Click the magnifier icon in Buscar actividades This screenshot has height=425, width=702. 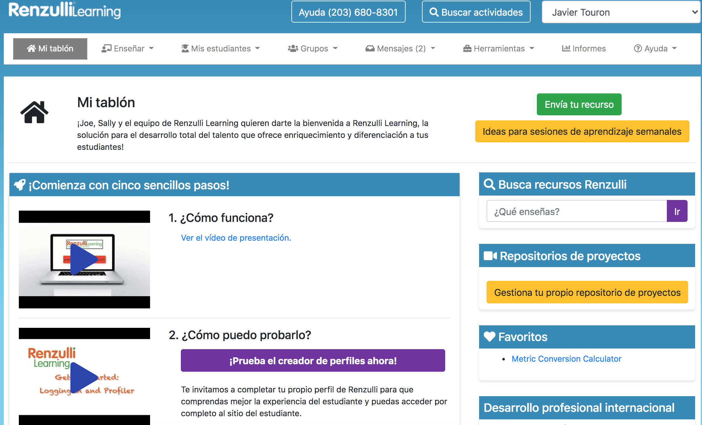[x=434, y=12]
